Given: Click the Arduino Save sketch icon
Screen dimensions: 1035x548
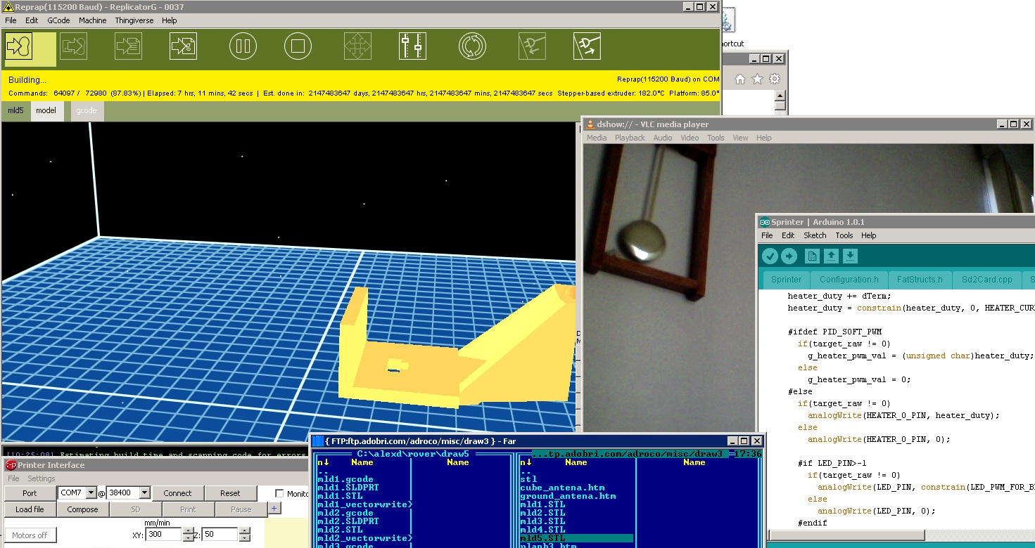Looking at the screenshot, I should (850, 256).
